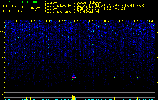Viewport: 158px width, 100px height.
Task: Click the 0.8 kHz axis label
Action: (x=2, y=70)
